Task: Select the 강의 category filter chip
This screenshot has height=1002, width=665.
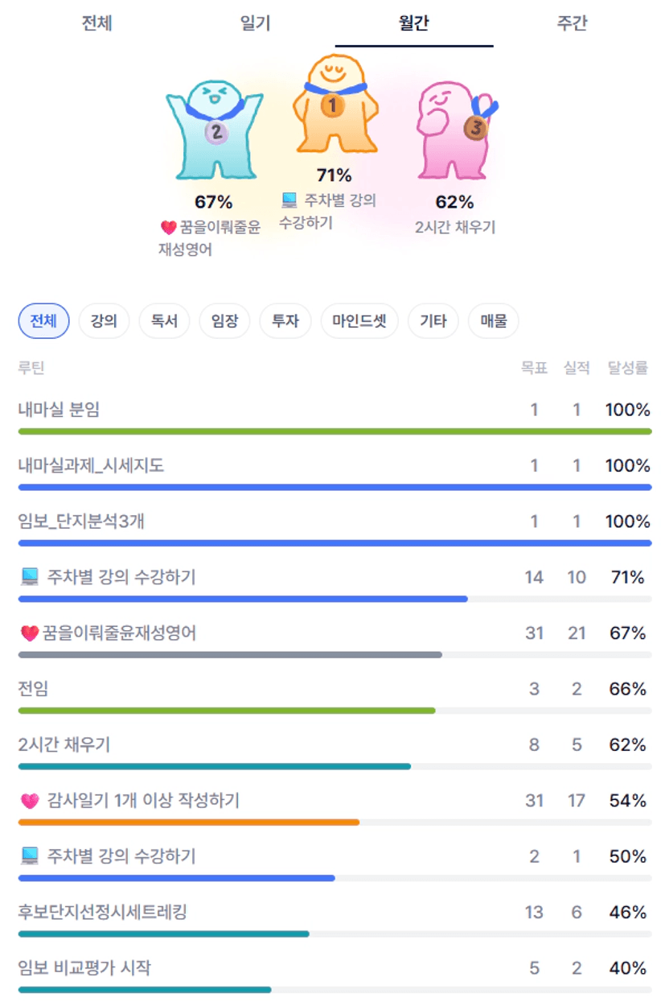Action: [104, 321]
